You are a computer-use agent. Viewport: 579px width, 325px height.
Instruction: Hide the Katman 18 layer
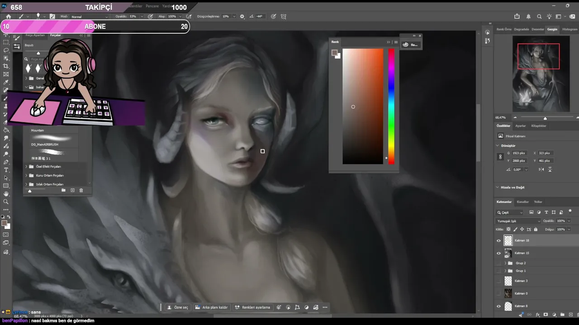coord(499,241)
